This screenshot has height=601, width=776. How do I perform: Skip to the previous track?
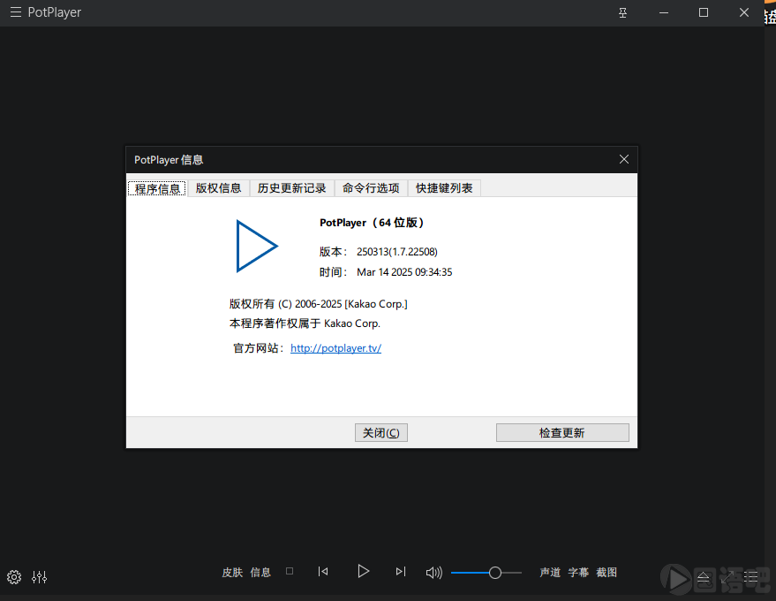(323, 572)
